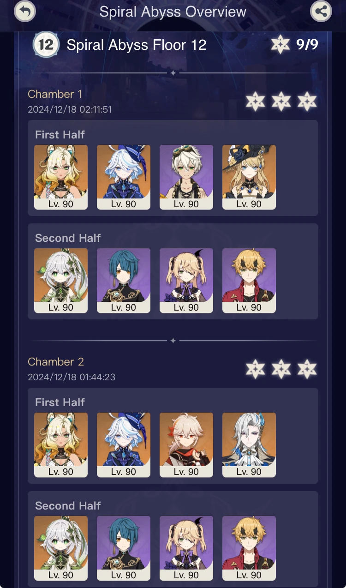The width and height of the screenshot is (346, 588).
Task: Click the 9/9 star total icon
Action: pyautogui.click(x=280, y=45)
